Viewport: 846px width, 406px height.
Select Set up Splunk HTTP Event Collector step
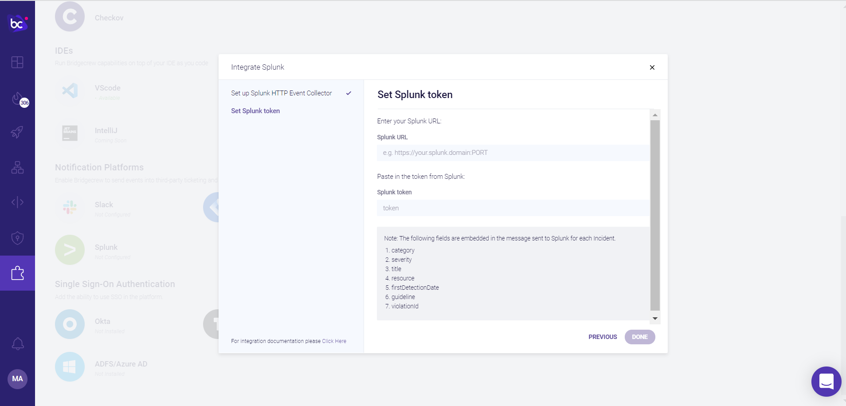tap(281, 93)
